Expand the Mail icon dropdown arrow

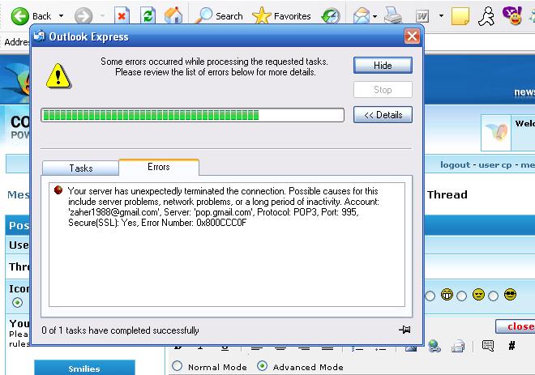pyautogui.click(x=375, y=16)
